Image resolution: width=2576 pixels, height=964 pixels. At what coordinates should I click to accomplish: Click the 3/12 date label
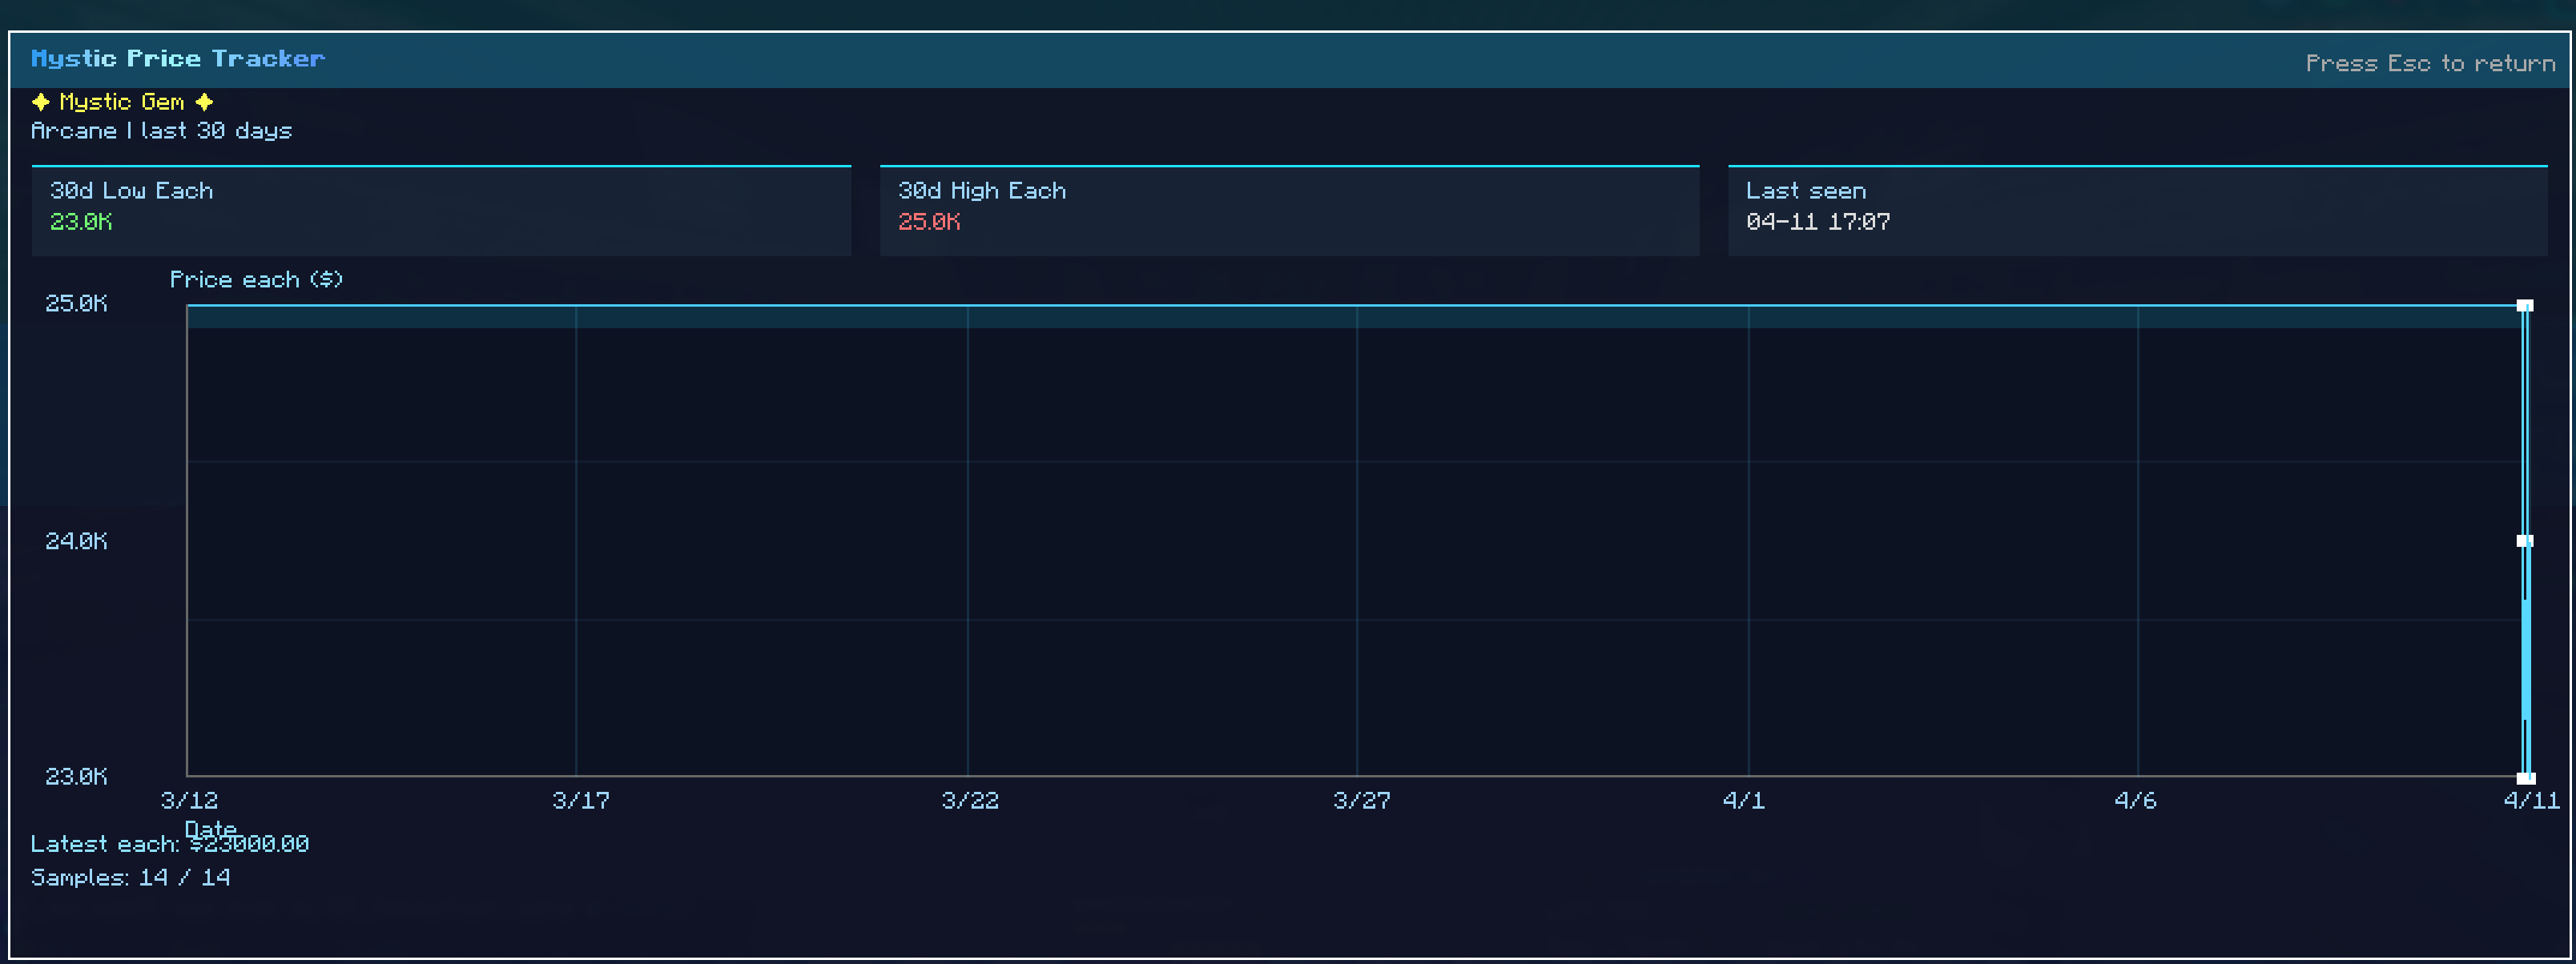click(189, 800)
